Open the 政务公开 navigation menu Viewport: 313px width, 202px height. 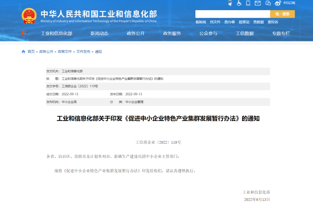click(x=136, y=33)
